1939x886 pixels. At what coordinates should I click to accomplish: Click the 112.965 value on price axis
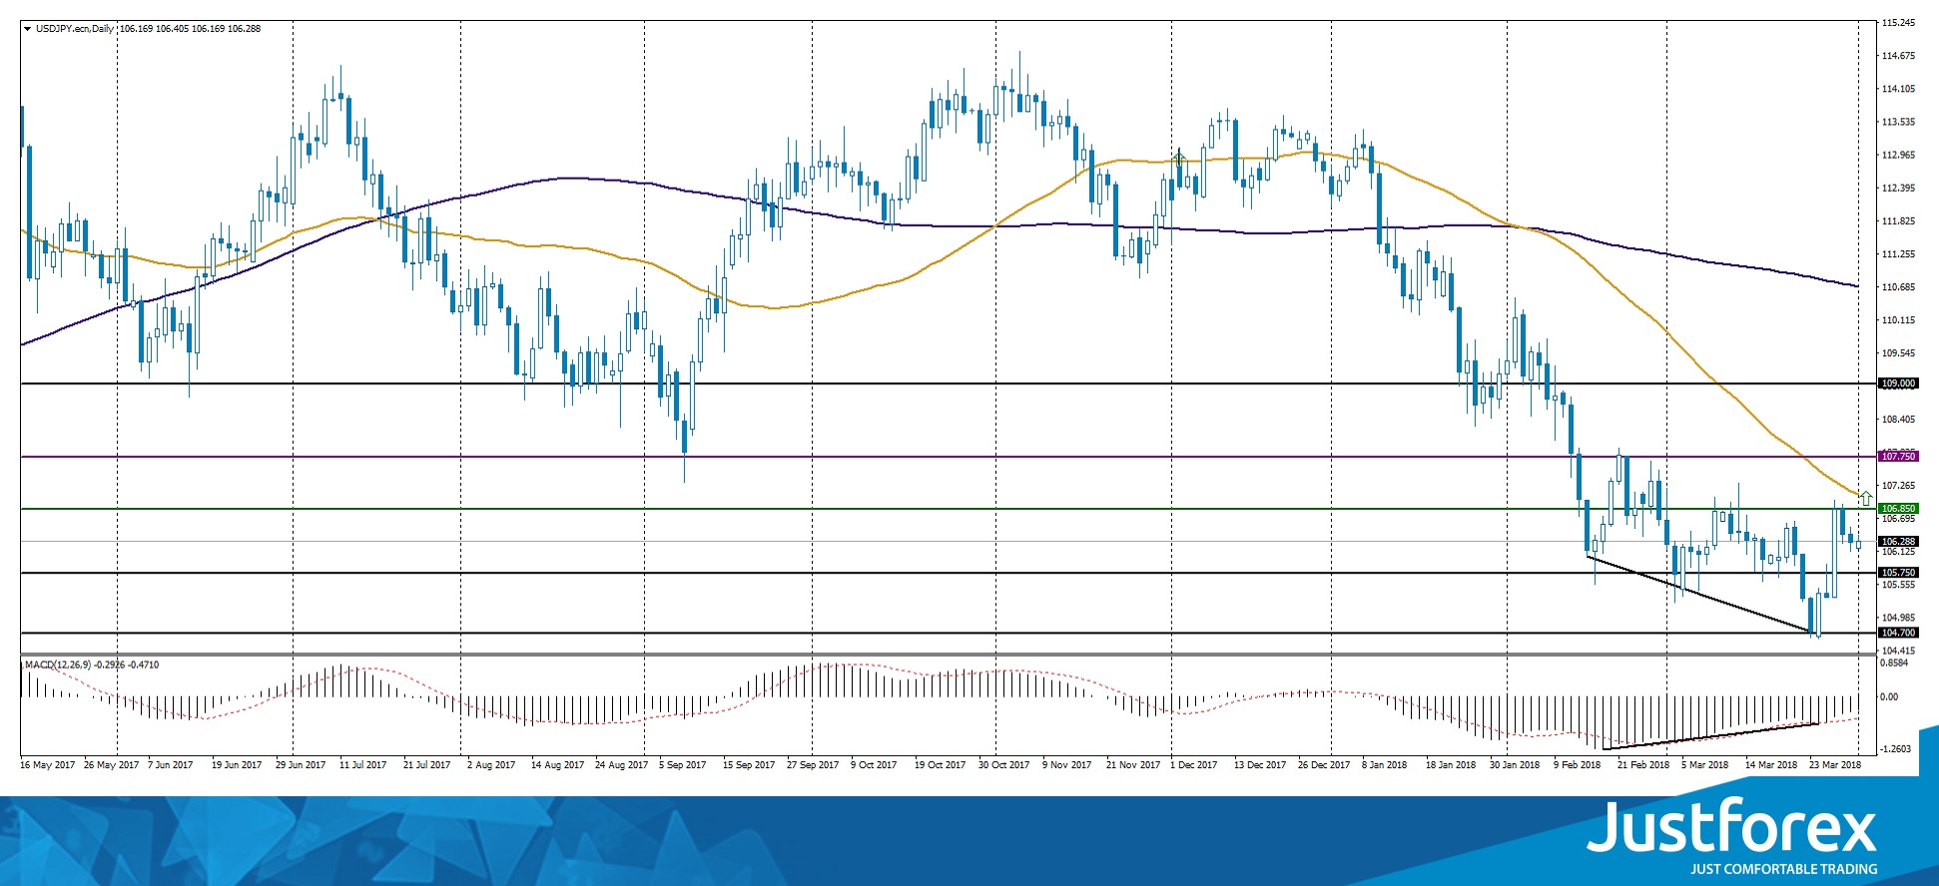[x=1898, y=155]
